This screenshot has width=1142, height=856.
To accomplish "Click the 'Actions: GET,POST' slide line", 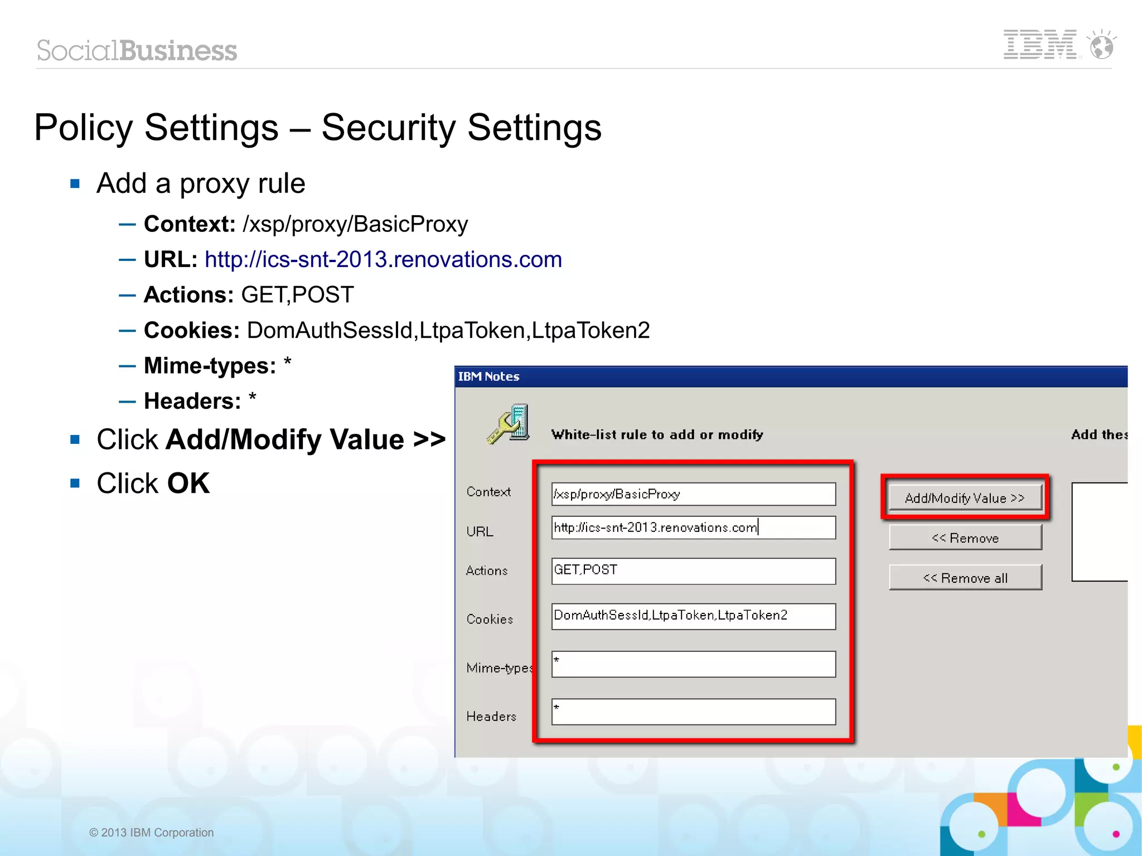I will pyautogui.click(x=249, y=294).
